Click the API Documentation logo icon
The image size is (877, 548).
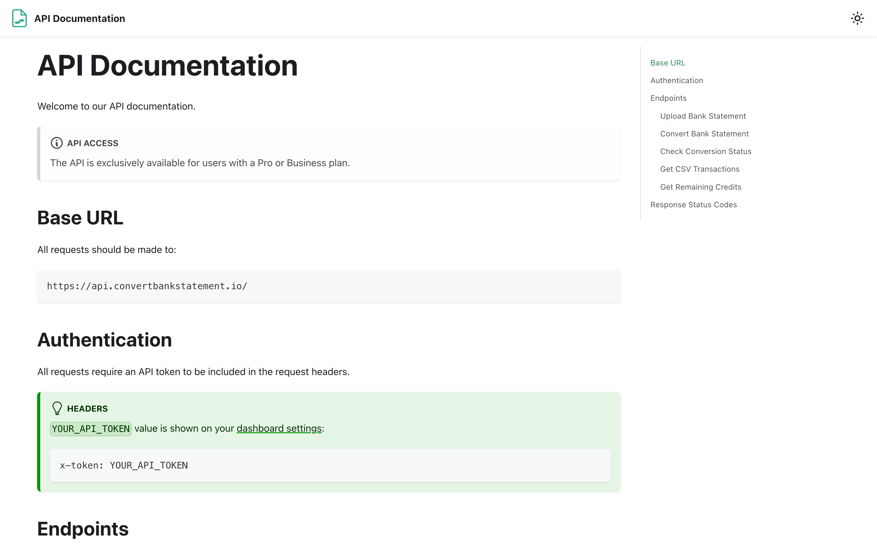pyautogui.click(x=19, y=18)
